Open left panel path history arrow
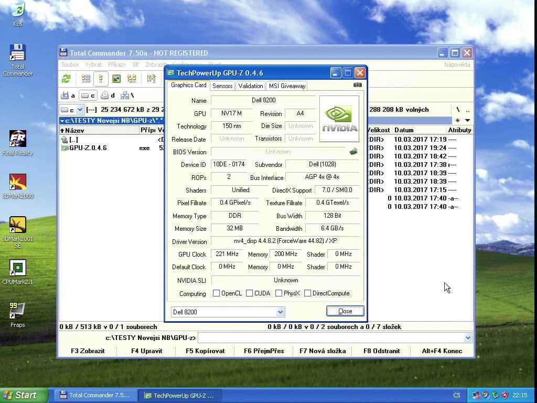Image resolution: width=537 pixels, height=403 pixels. 62,121
